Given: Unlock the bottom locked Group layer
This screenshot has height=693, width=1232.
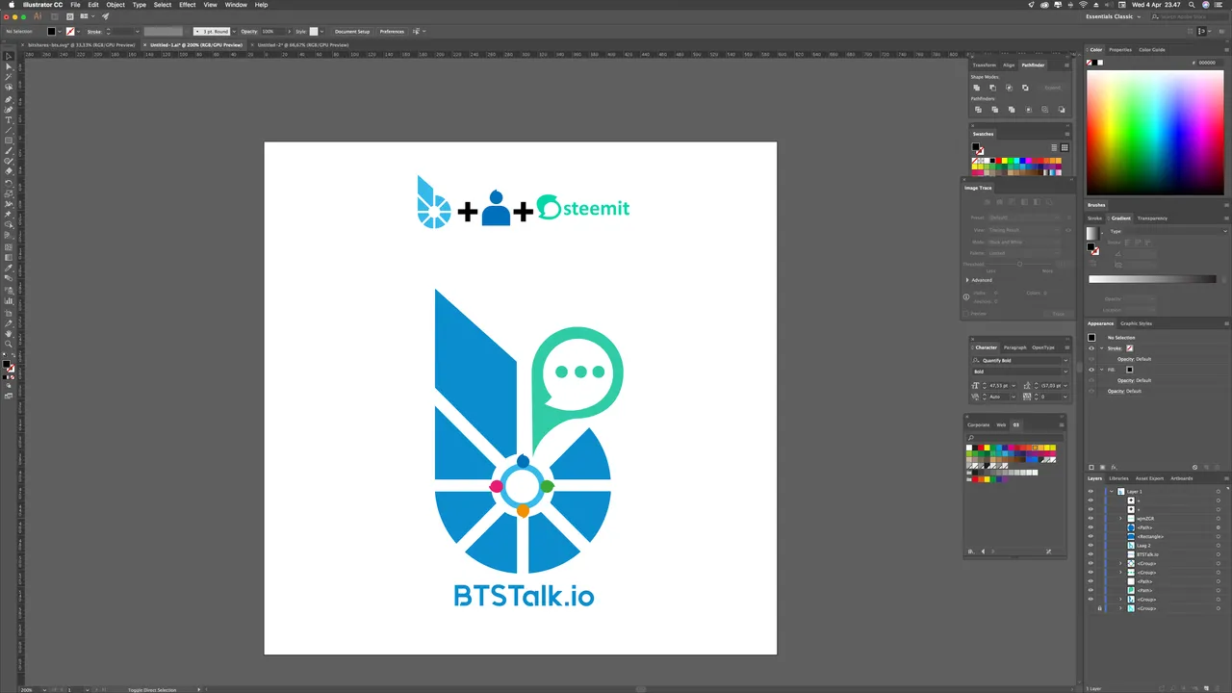Looking at the screenshot, I should tap(1099, 608).
